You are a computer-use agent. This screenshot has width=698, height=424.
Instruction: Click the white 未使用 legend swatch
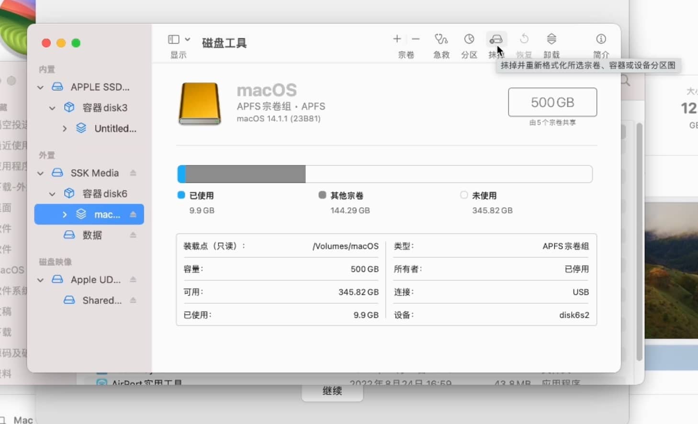point(463,195)
